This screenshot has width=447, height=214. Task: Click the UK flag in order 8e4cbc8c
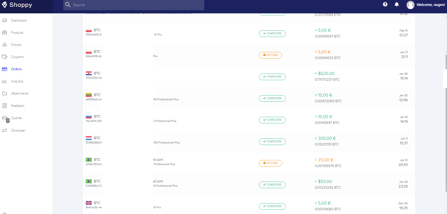tap(89, 203)
